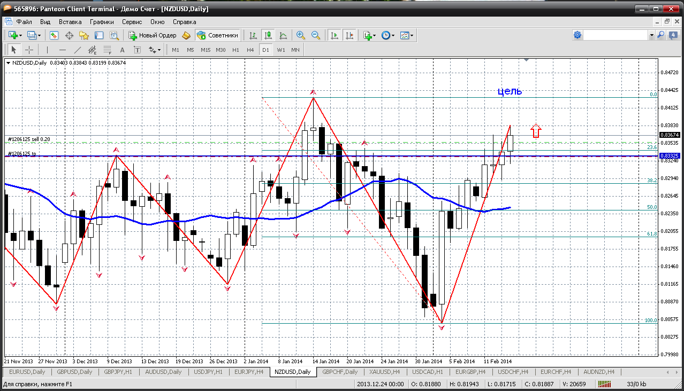Screen dimensions: 684x391
Task: Show the Navigator panel star-folder icon
Action: point(84,35)
